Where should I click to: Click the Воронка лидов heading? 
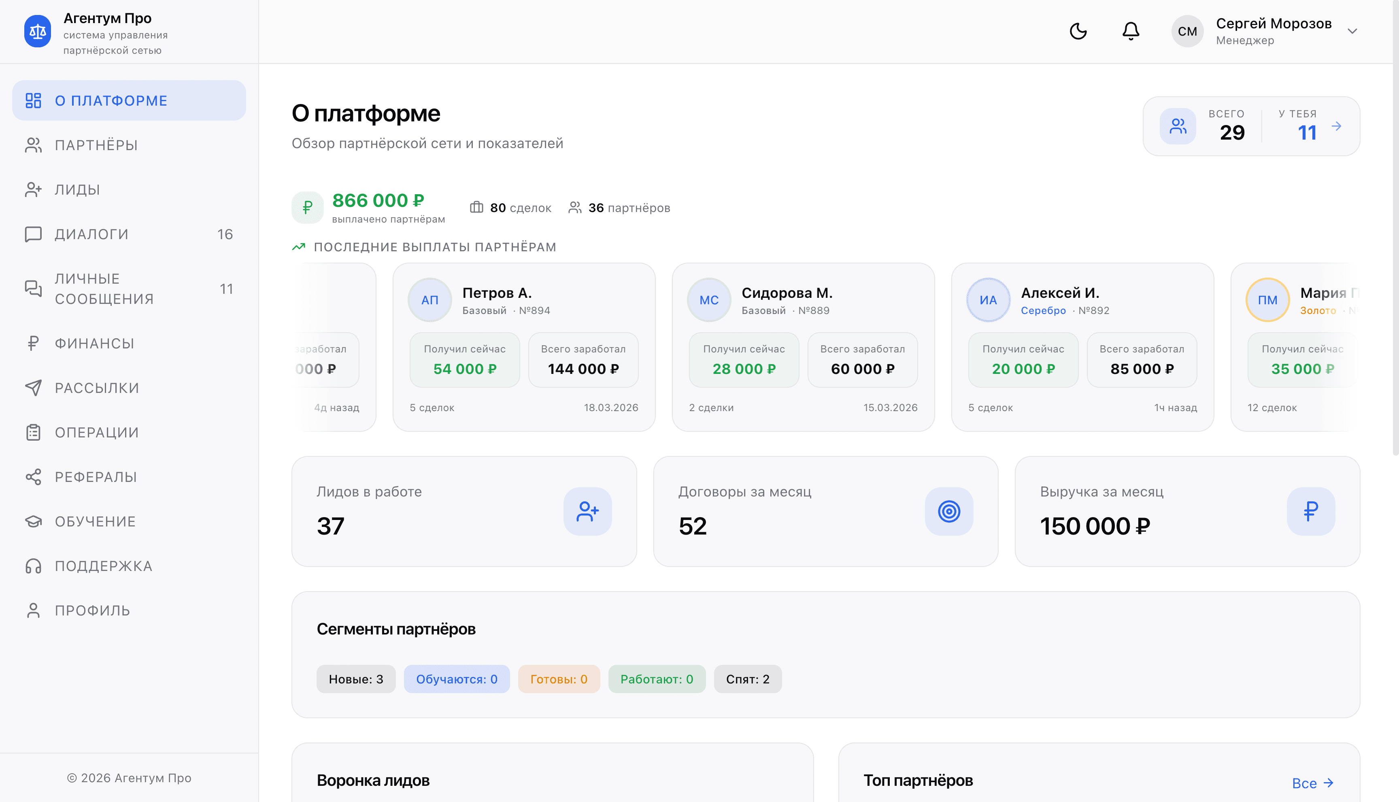(373, 781)
